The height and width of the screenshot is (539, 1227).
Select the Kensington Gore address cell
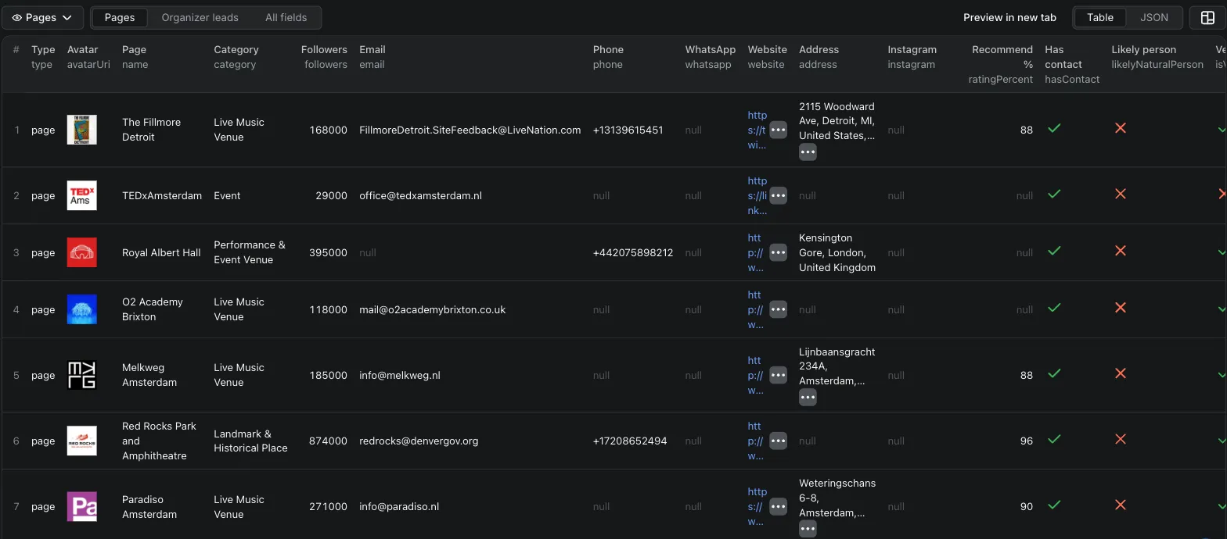(837, 252)
